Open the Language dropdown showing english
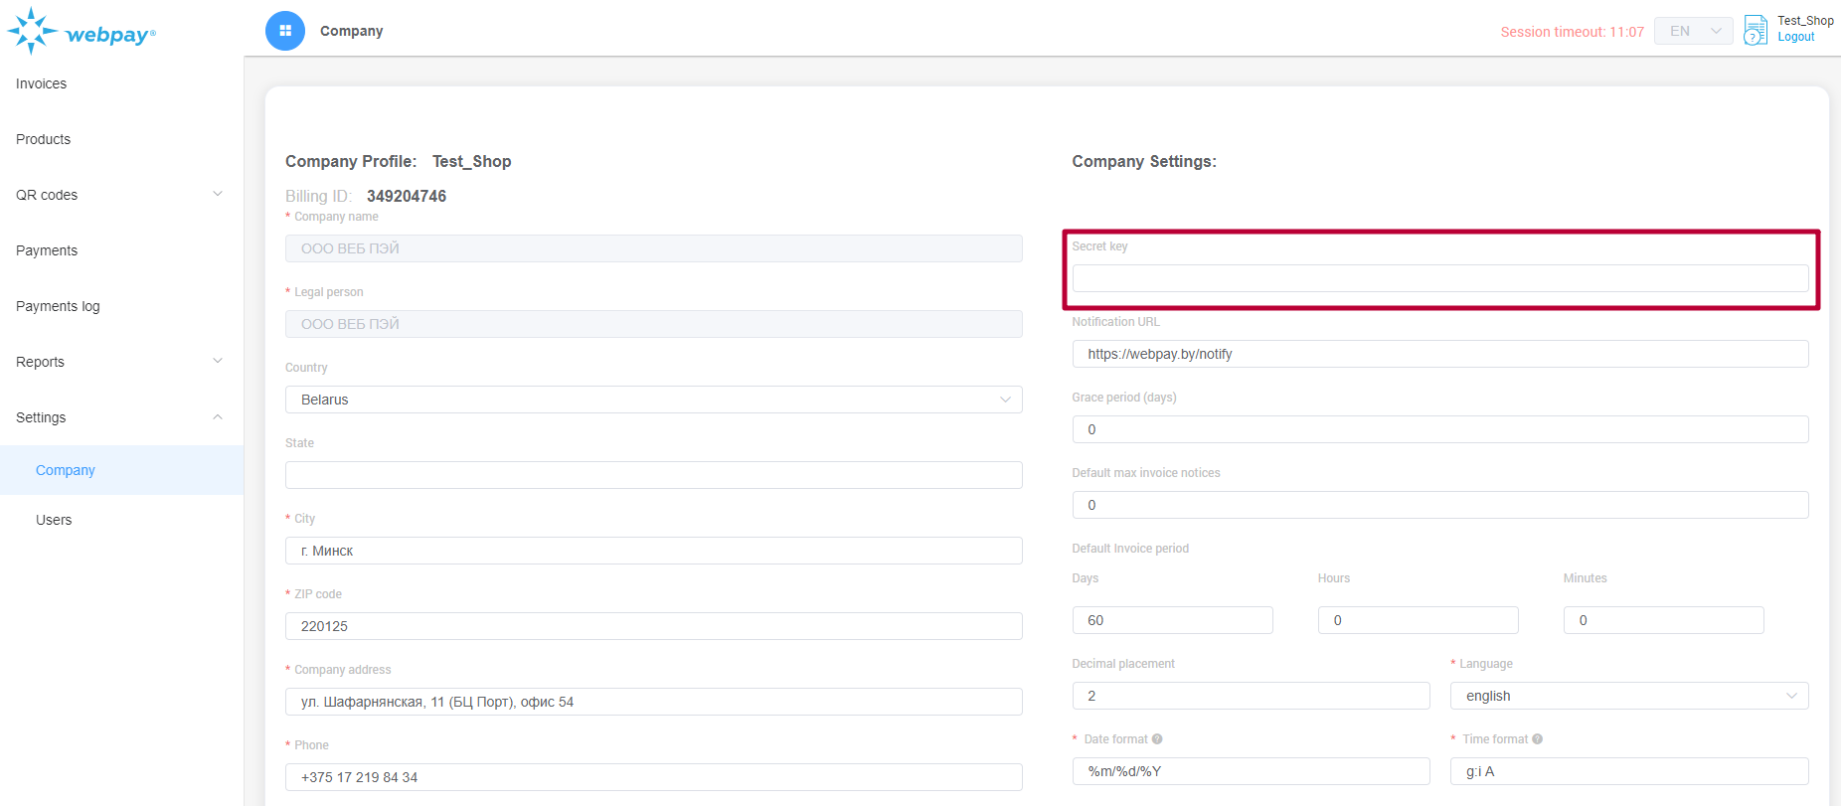Screen dimensions: 1841x806 click(x=1628, y=696)
